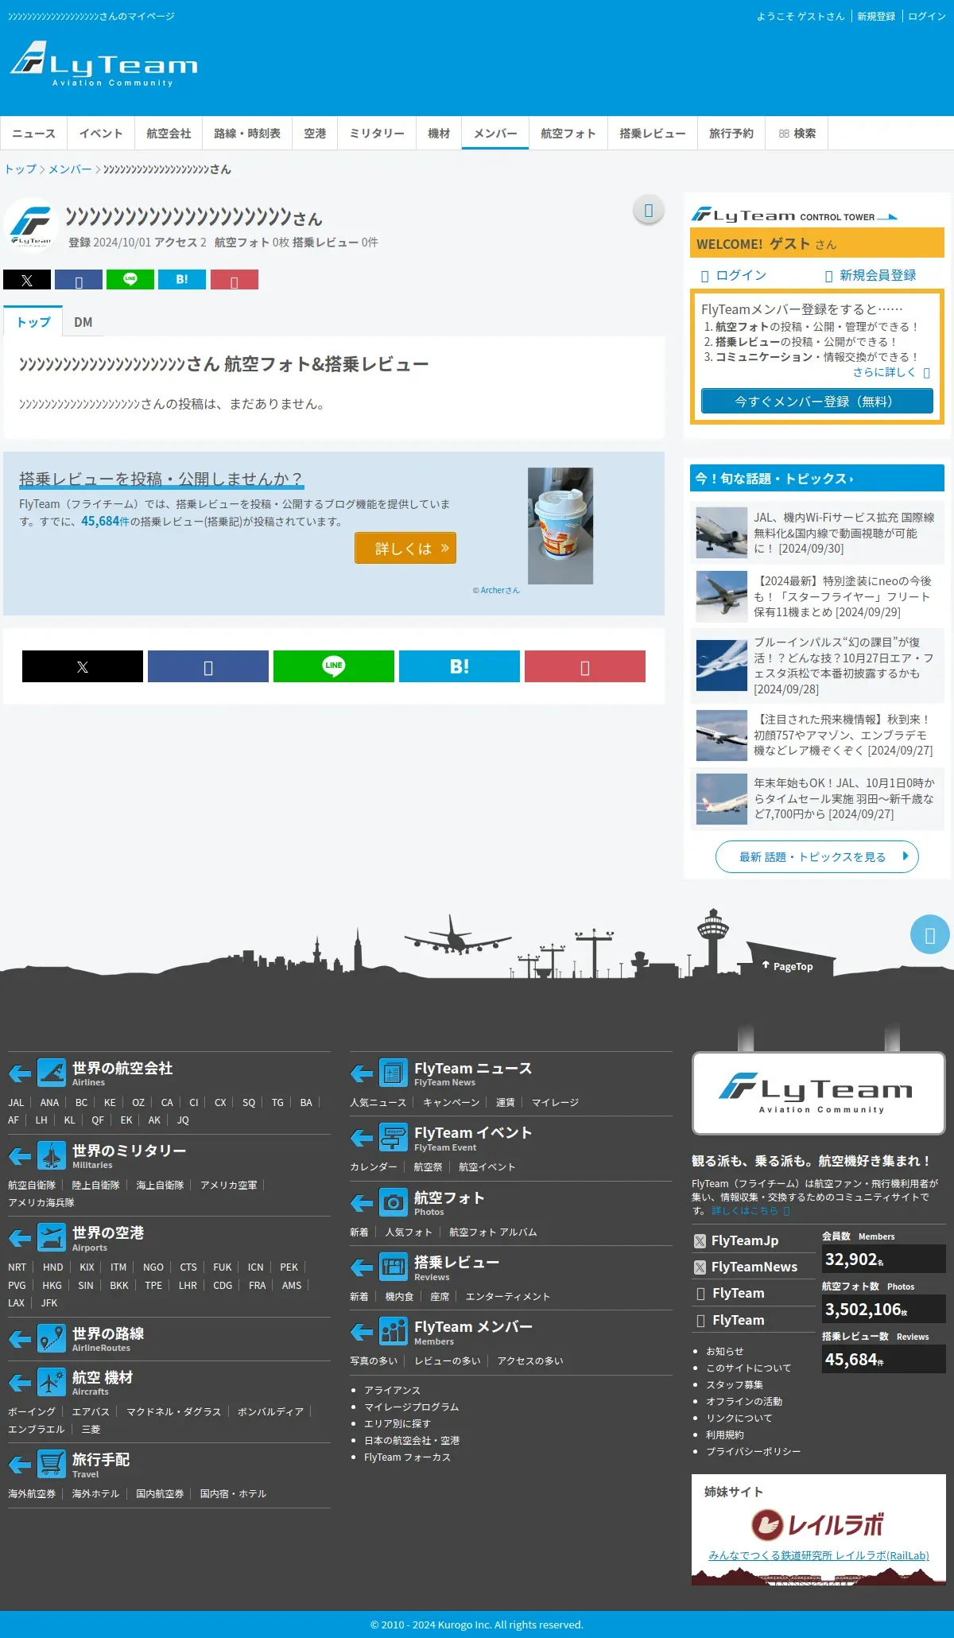
Task: Click the さらに詳しく link
Action: 891,372
